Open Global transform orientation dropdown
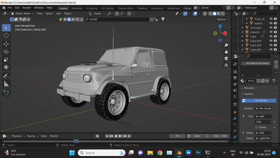The image size is (280, 158). point(97,14)
